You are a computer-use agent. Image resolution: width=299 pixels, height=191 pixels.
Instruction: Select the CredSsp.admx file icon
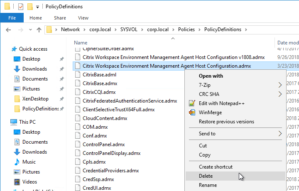point(77,179)
